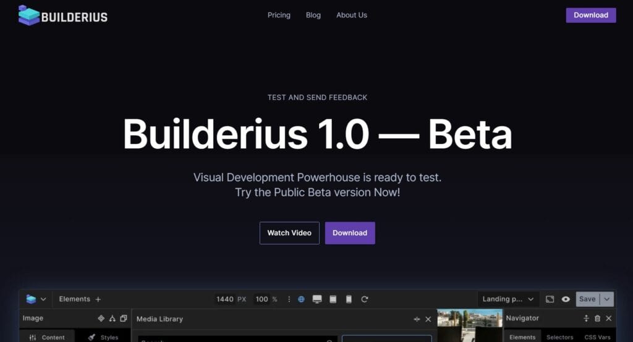Open the Pricing page
633x342 pixels.
(x=279, y=15)
